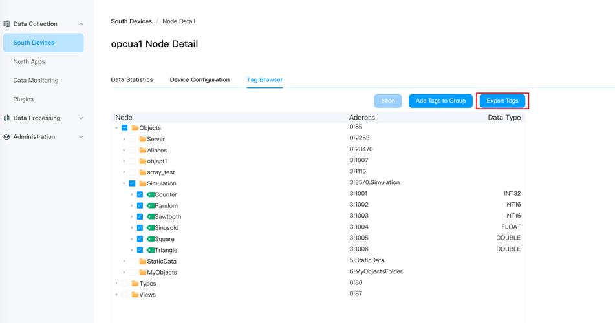This screenshot has height=323, width=615.
Task: Click the Data Collection sidebar icon
Action: [x=6, y=24]
